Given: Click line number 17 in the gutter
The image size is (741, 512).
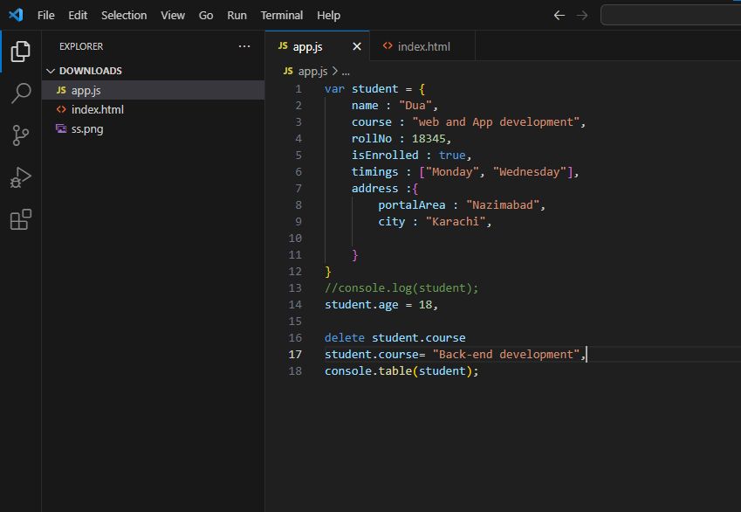Looking at the screenshot, I should click(295, 354).
